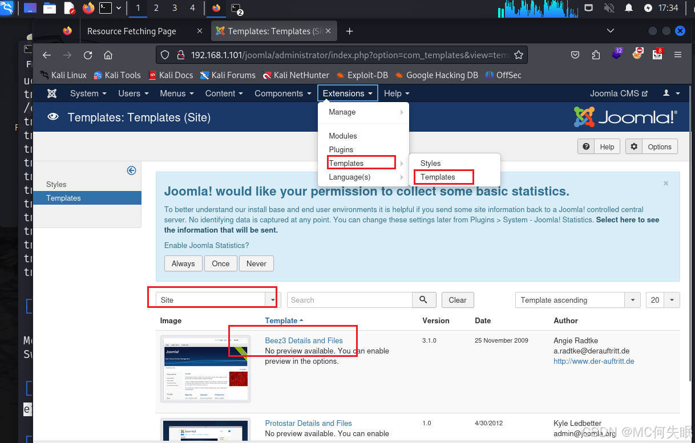Open the 20 list-limit dropdown
Viewport: 695px width, 443px height.
click(662, 300)
